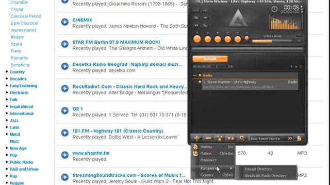This screenshot has width=330, height=185.
Task: Click the double-arrow quick search go button
Action: 290,138
